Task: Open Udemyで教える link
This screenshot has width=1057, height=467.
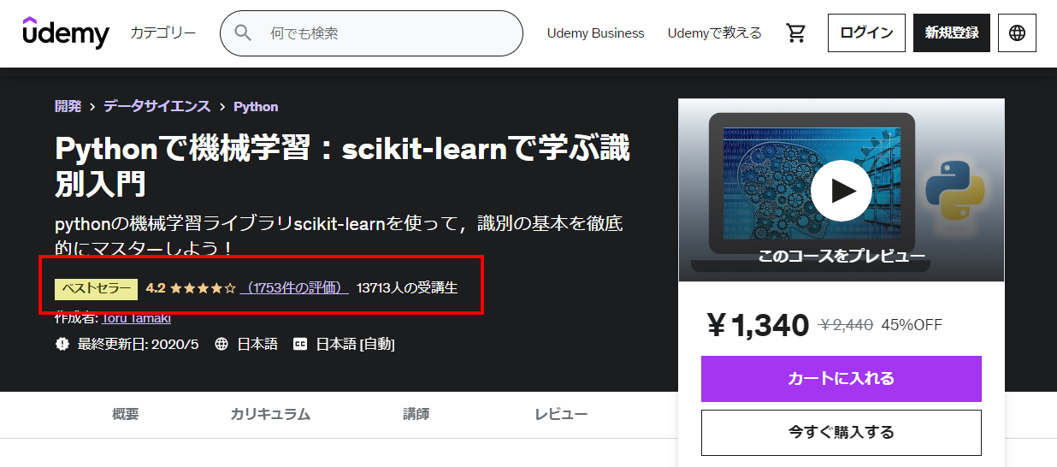Action: pos(714,33)
